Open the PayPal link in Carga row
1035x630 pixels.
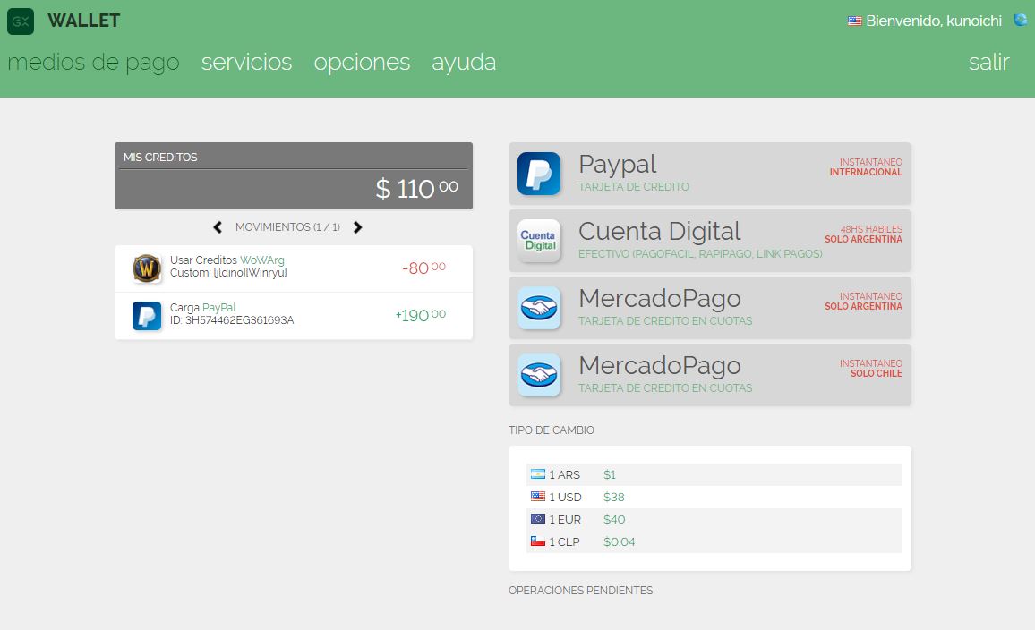(219, 308)
